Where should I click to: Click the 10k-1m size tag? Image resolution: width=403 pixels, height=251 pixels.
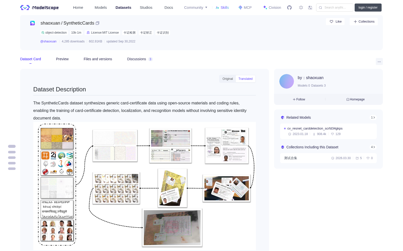(76, 33)
